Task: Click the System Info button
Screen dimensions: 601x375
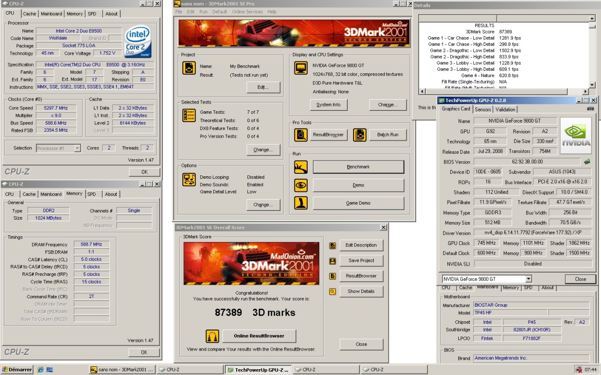Action: pos(328,104)
